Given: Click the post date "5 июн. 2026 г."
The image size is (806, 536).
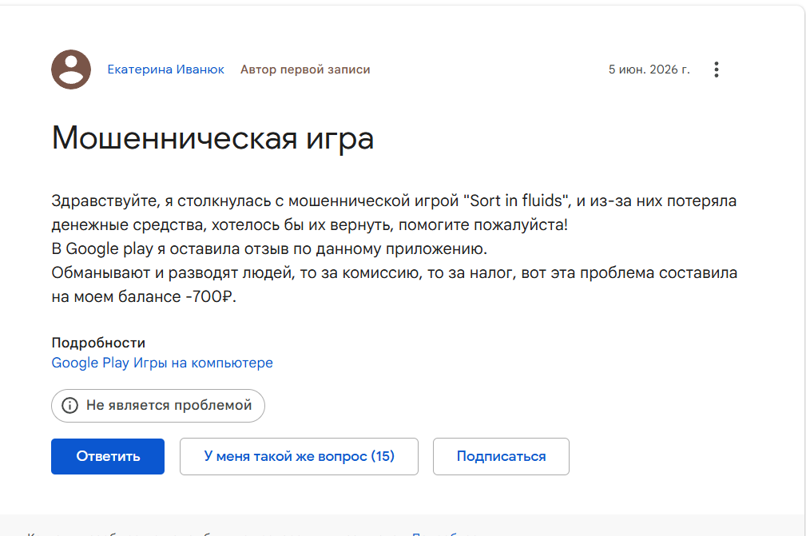Looking at the screenshot, I should 649,69.
